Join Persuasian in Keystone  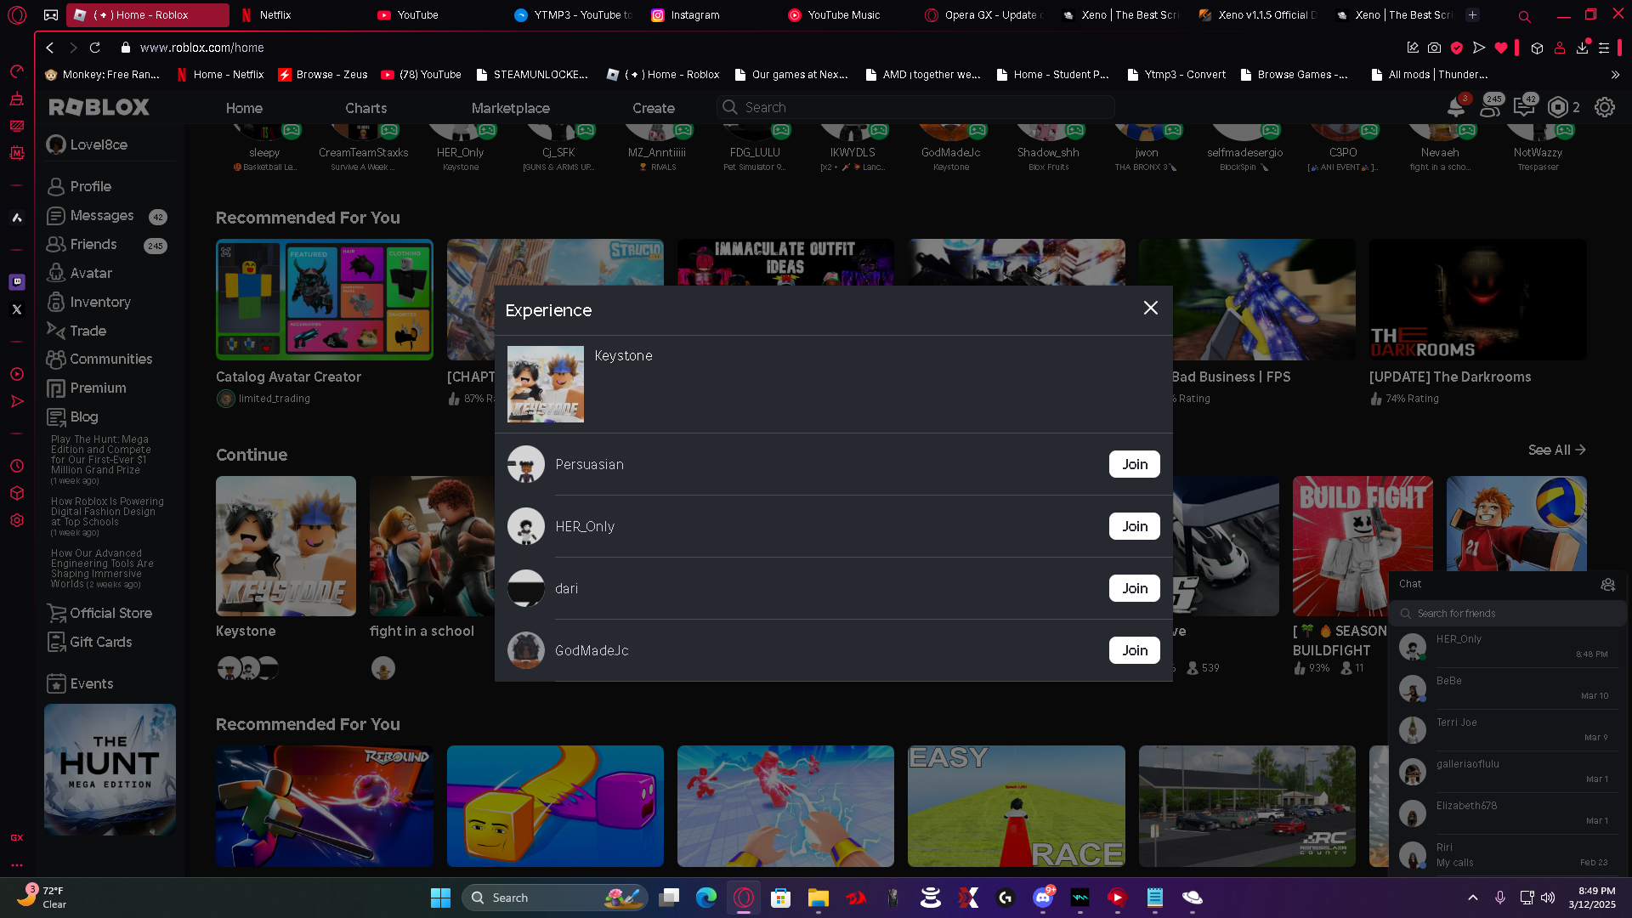click(1135, 464)
